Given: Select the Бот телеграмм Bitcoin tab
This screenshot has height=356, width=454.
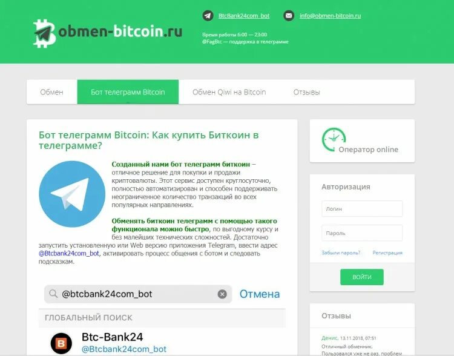Looking at the screenshot, I should tap(128, 92).
